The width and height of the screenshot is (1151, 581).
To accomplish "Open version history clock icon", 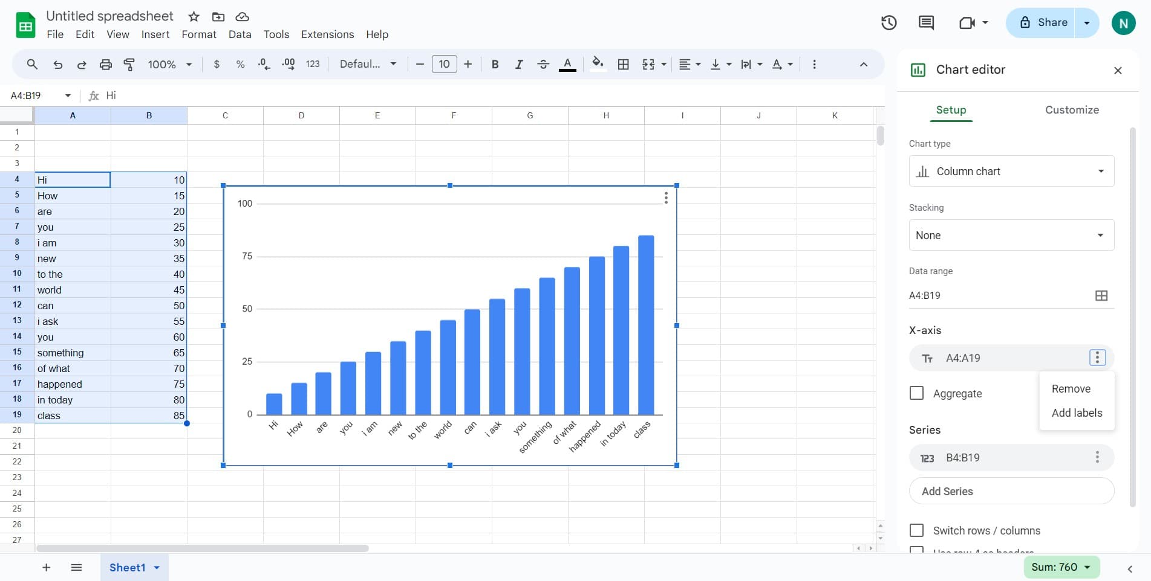I will [889, 23].
